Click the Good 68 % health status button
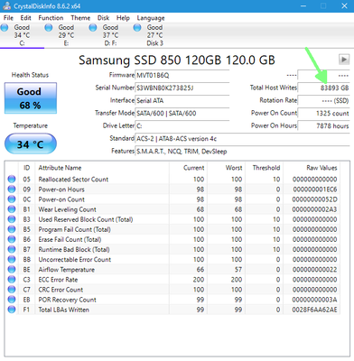 tap(31, 98)
